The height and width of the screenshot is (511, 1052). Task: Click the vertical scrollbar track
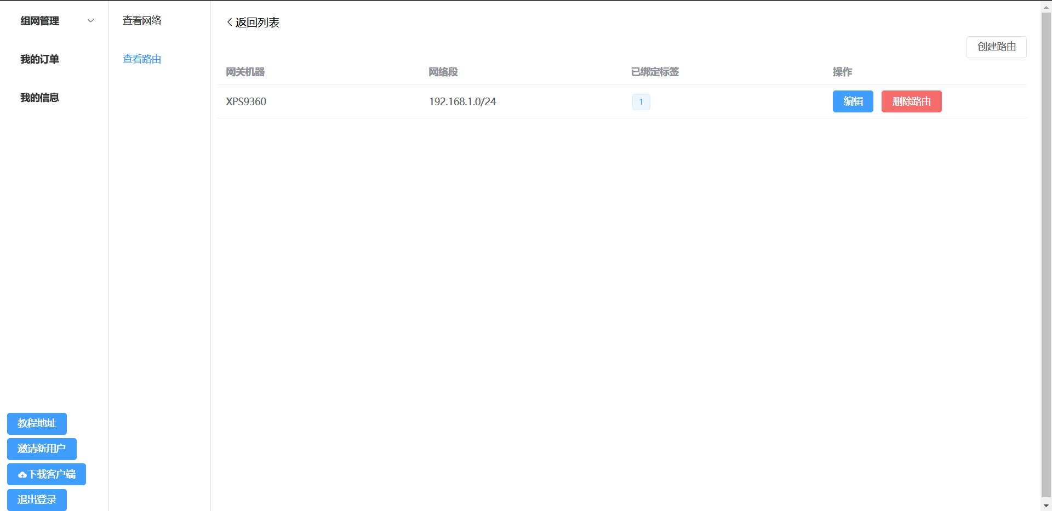pos(1046,256)
